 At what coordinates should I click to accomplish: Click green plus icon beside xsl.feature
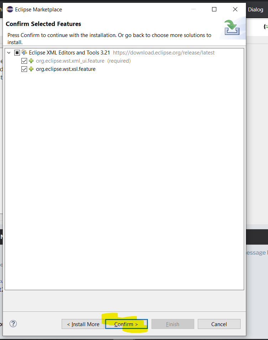(31, 69)
